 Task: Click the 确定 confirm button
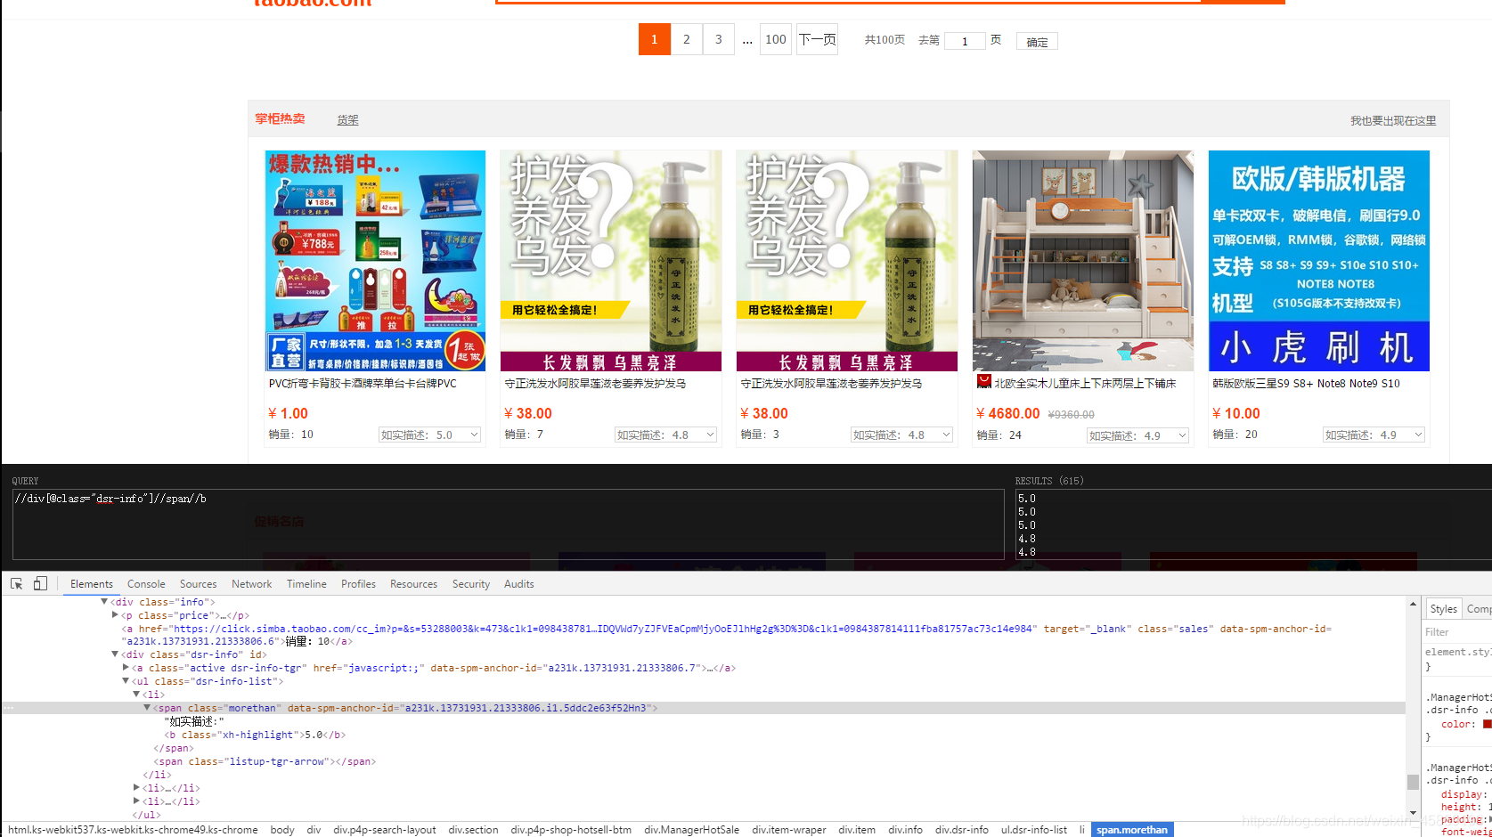[x=1037, y=42]
